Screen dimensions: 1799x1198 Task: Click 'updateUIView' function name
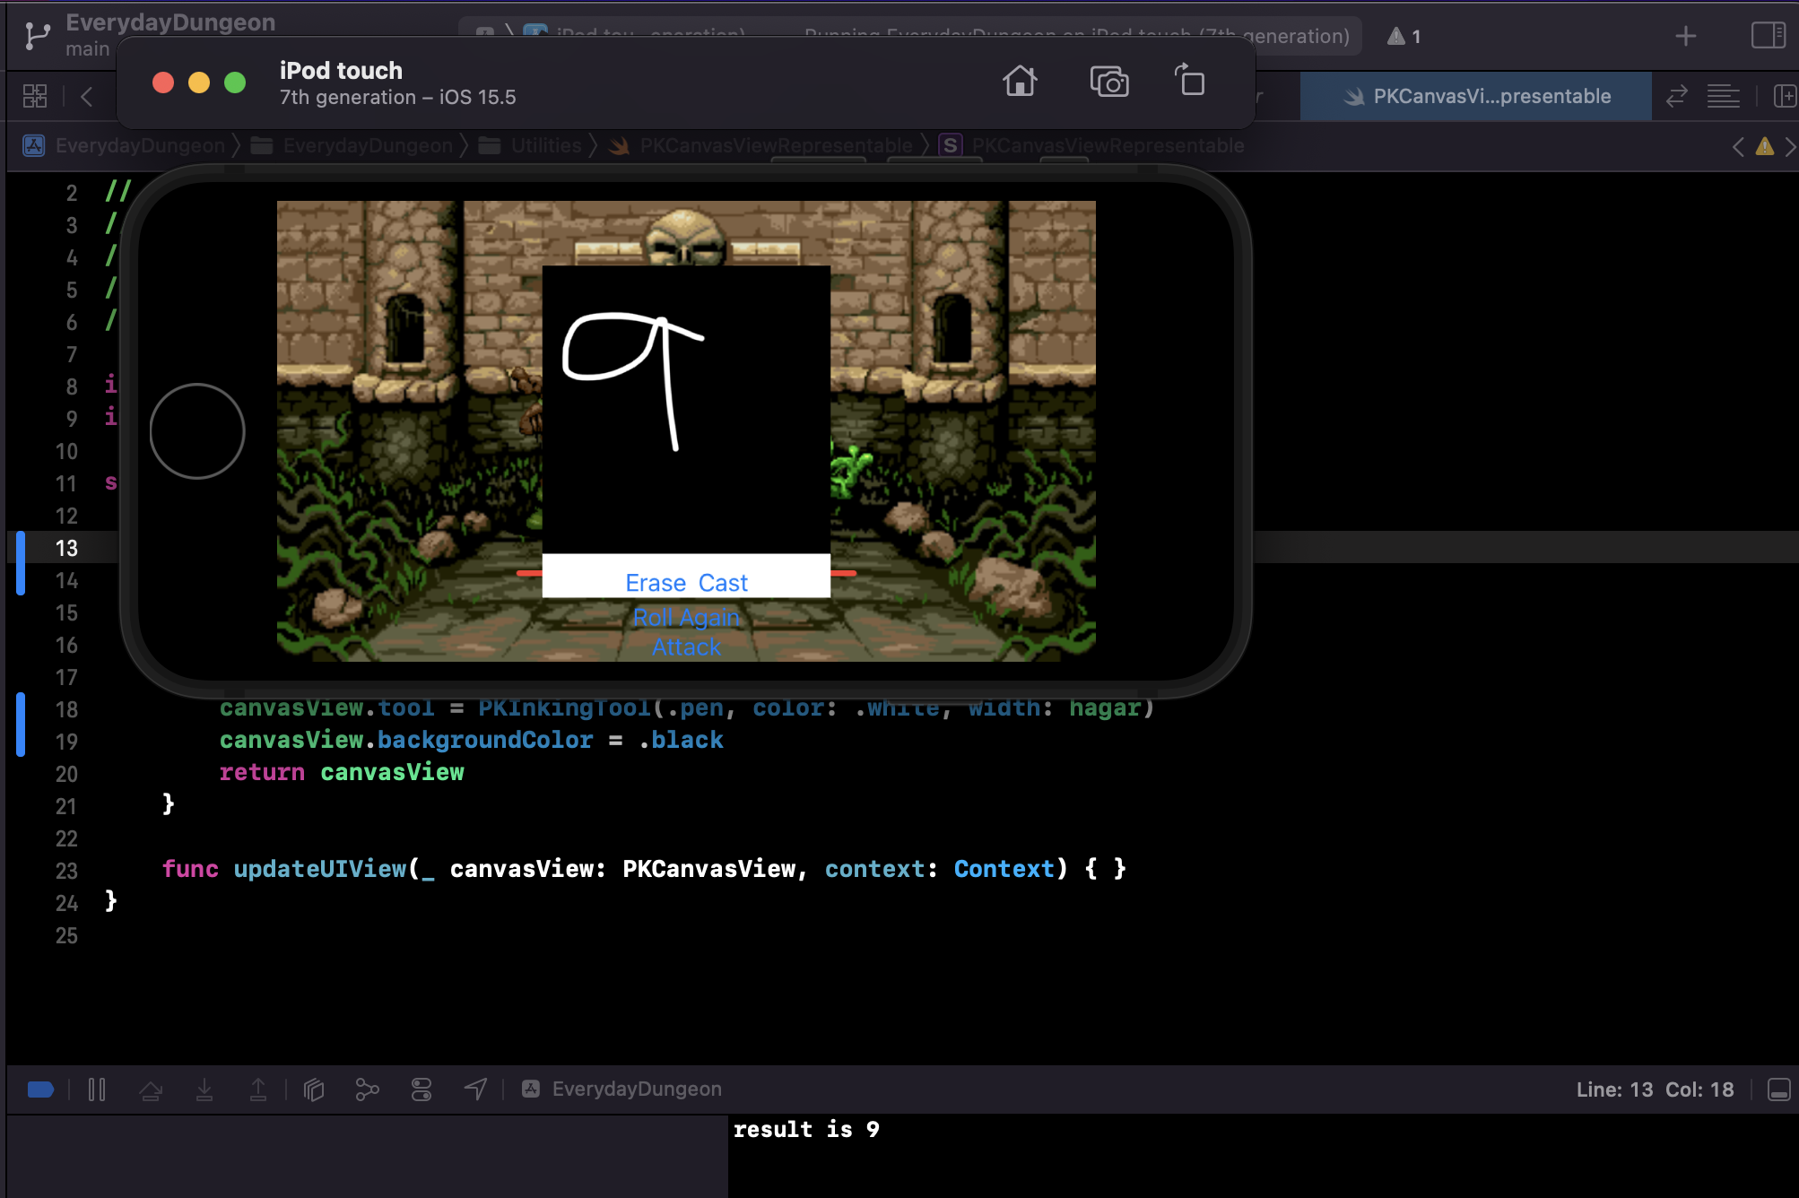(x=319, y=869)
